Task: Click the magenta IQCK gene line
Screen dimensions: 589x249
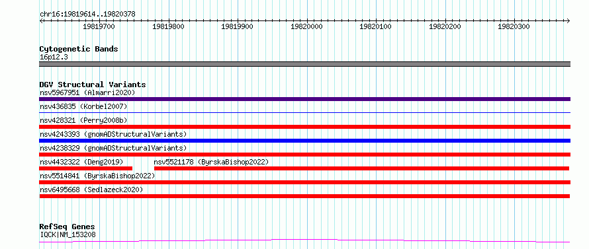Action: (304, 240)
